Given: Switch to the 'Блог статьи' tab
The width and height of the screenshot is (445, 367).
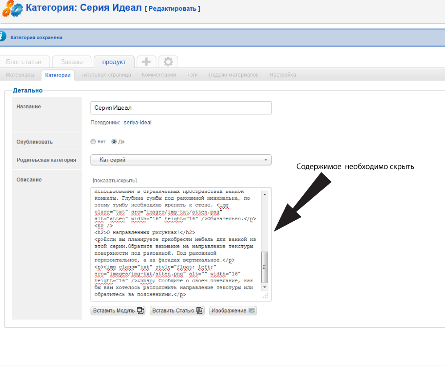Looking at the screenshot, I should click(24, 62).
